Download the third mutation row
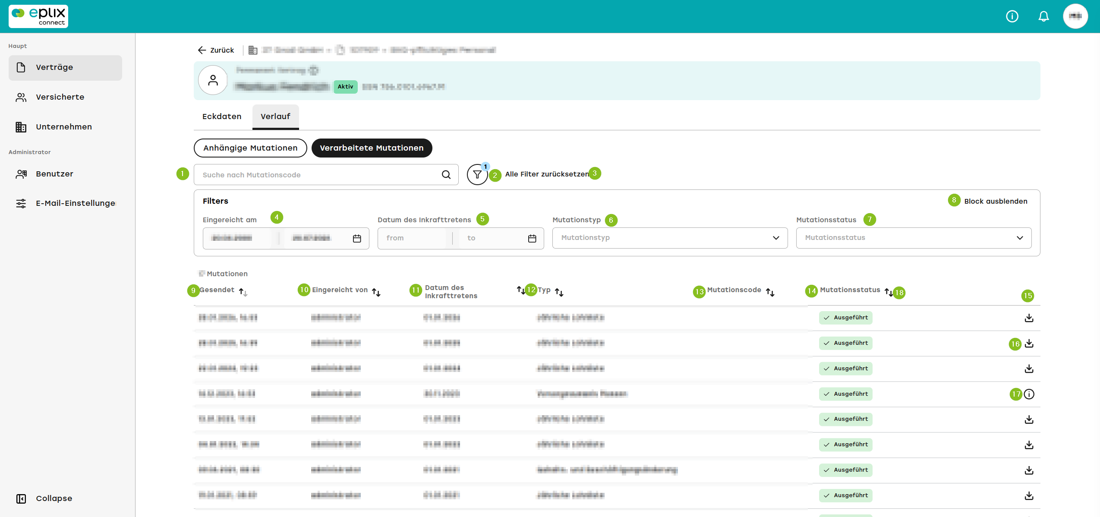 point(1029,369)
